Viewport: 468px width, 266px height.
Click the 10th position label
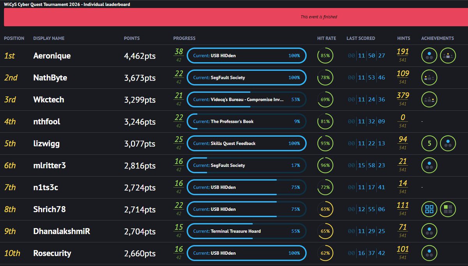(x=12, y=253)
